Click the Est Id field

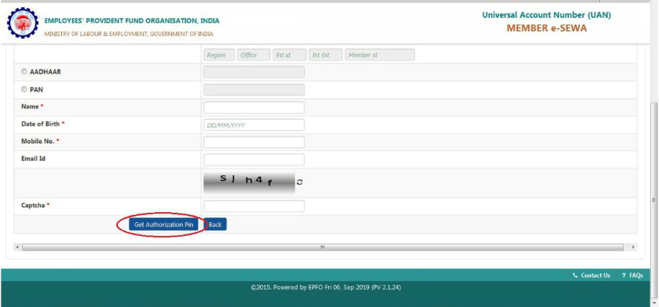coord(288,55)
